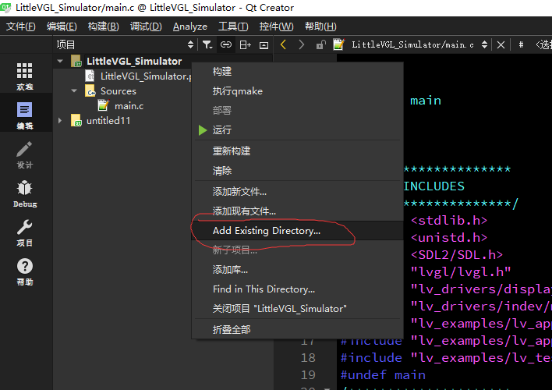Click the Sources folder icon
The image size is (552, 390).
(x=90, y=91)
